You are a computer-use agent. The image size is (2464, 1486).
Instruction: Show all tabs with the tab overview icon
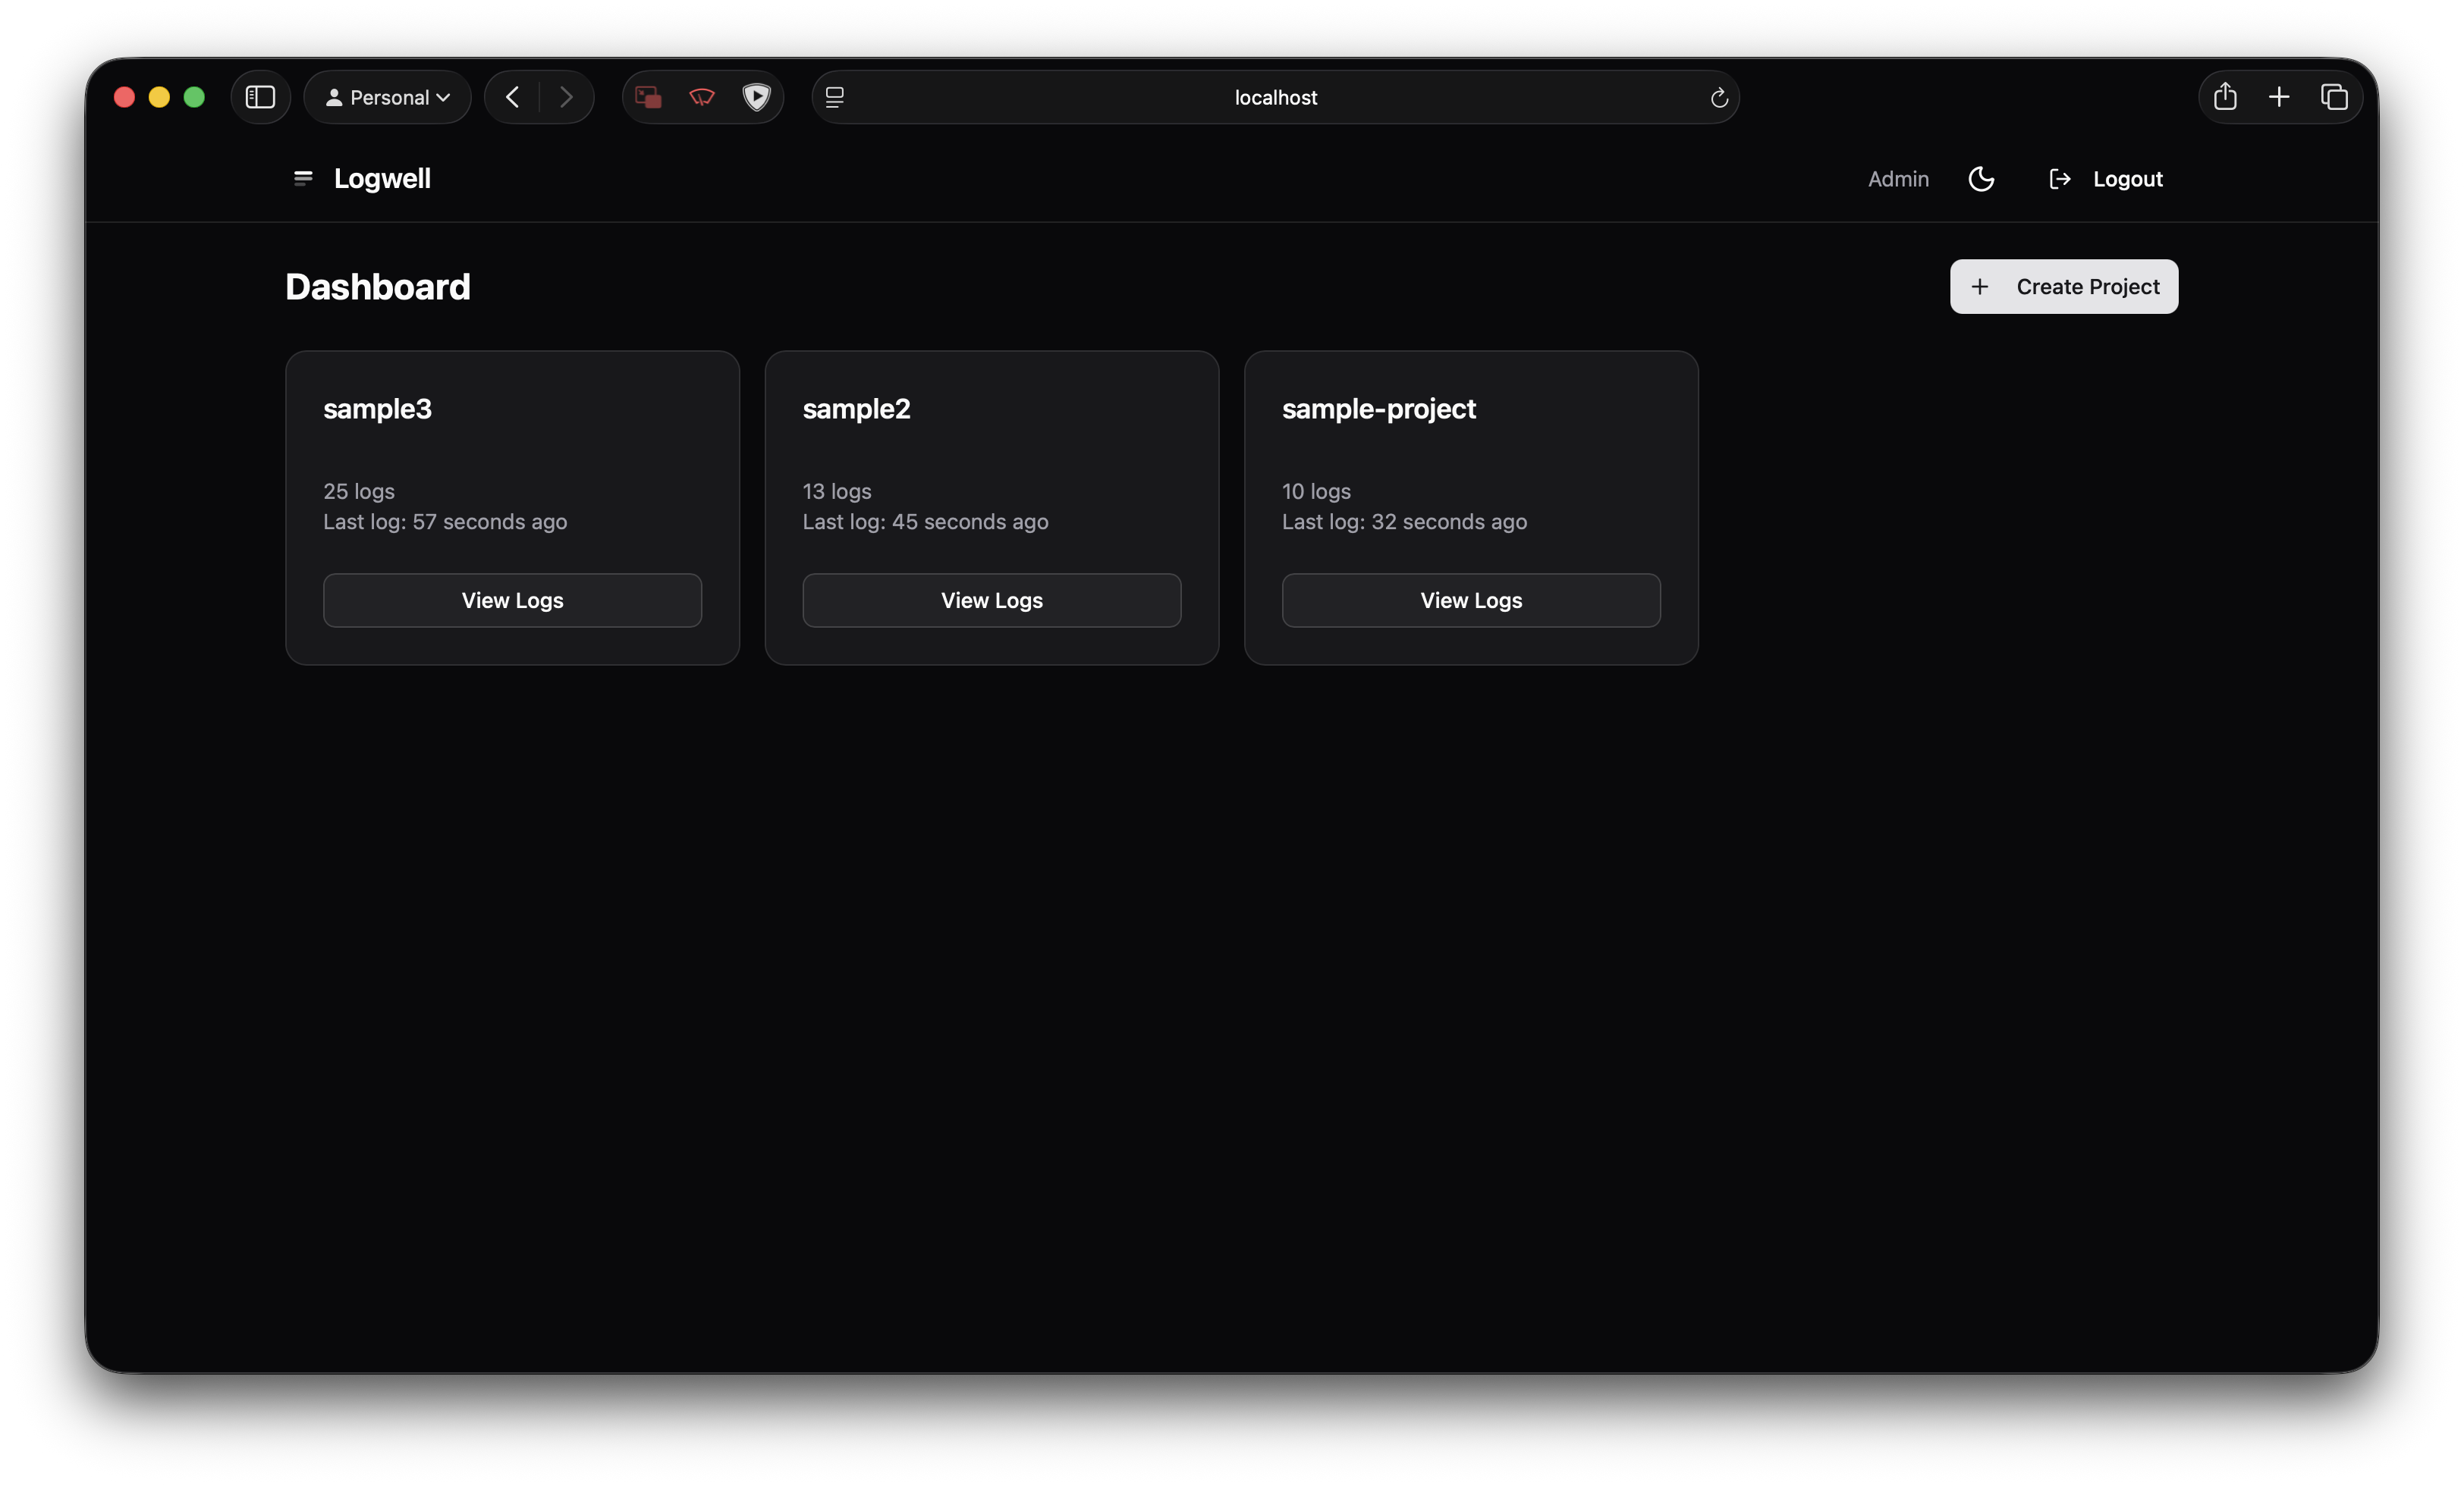tap(2336, 97)
